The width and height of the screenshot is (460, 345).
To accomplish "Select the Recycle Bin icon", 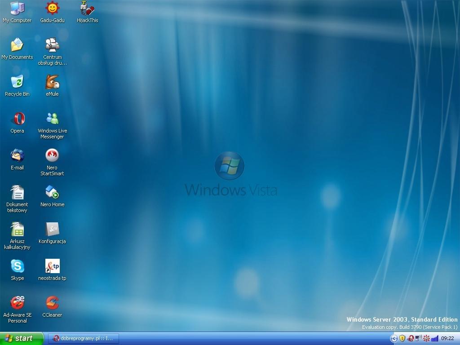I will (x=18, y=82).
